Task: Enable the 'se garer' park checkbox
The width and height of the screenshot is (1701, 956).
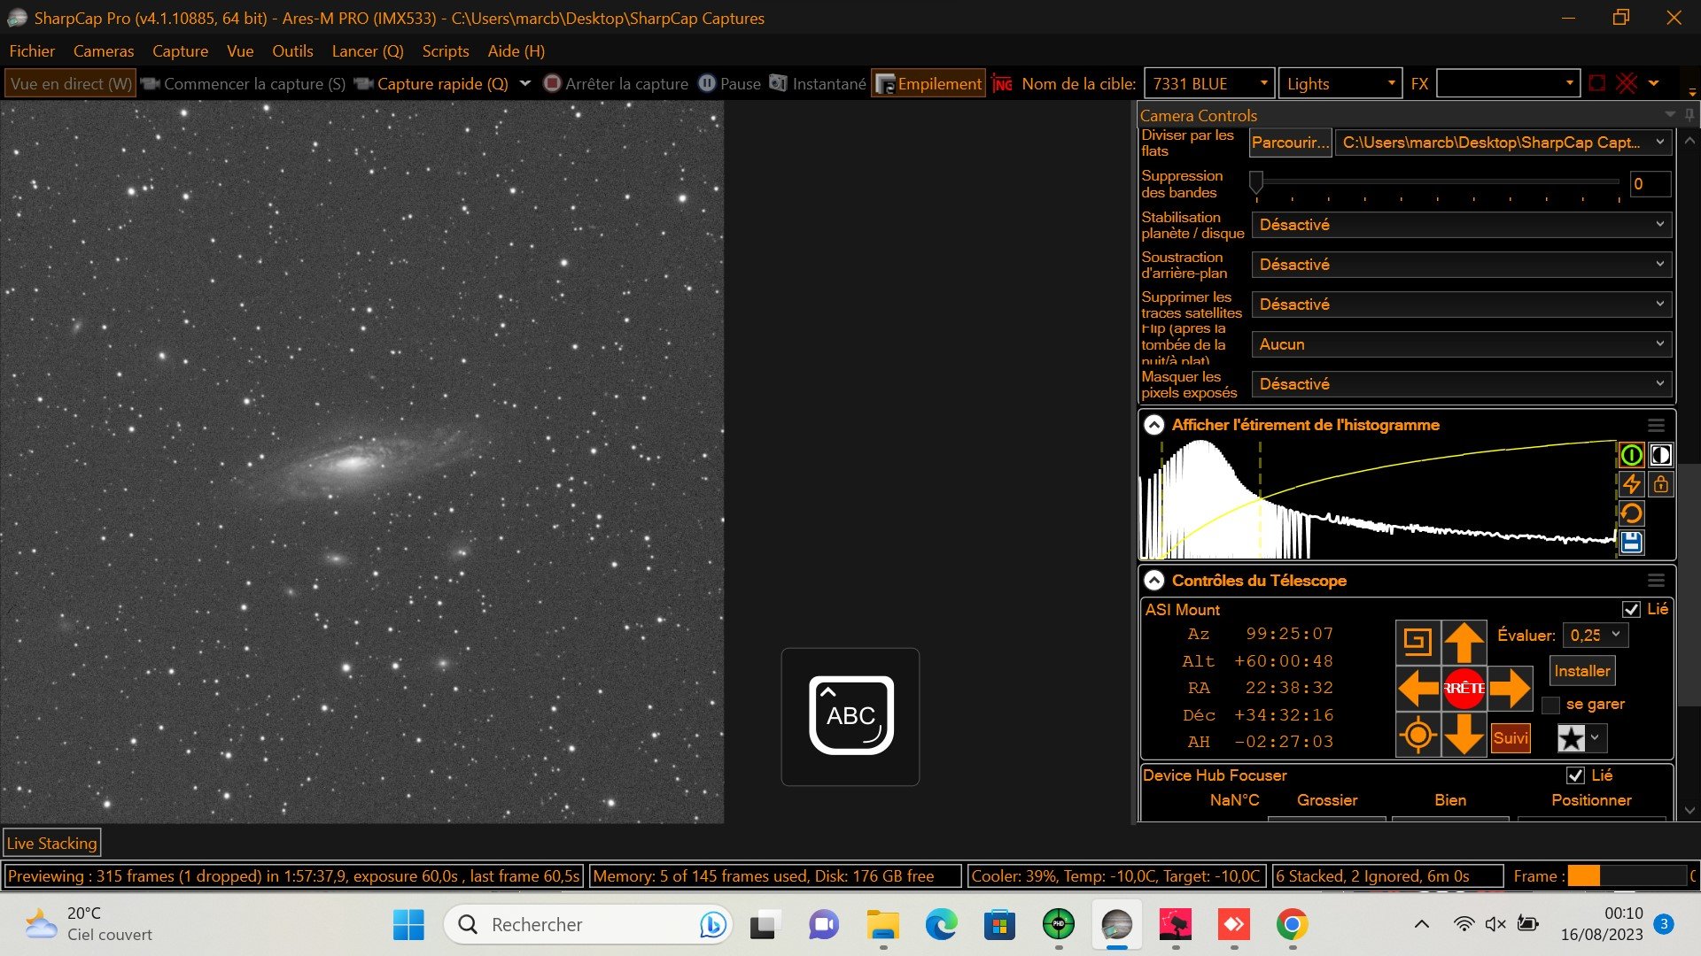Action: pos(1550,705)
